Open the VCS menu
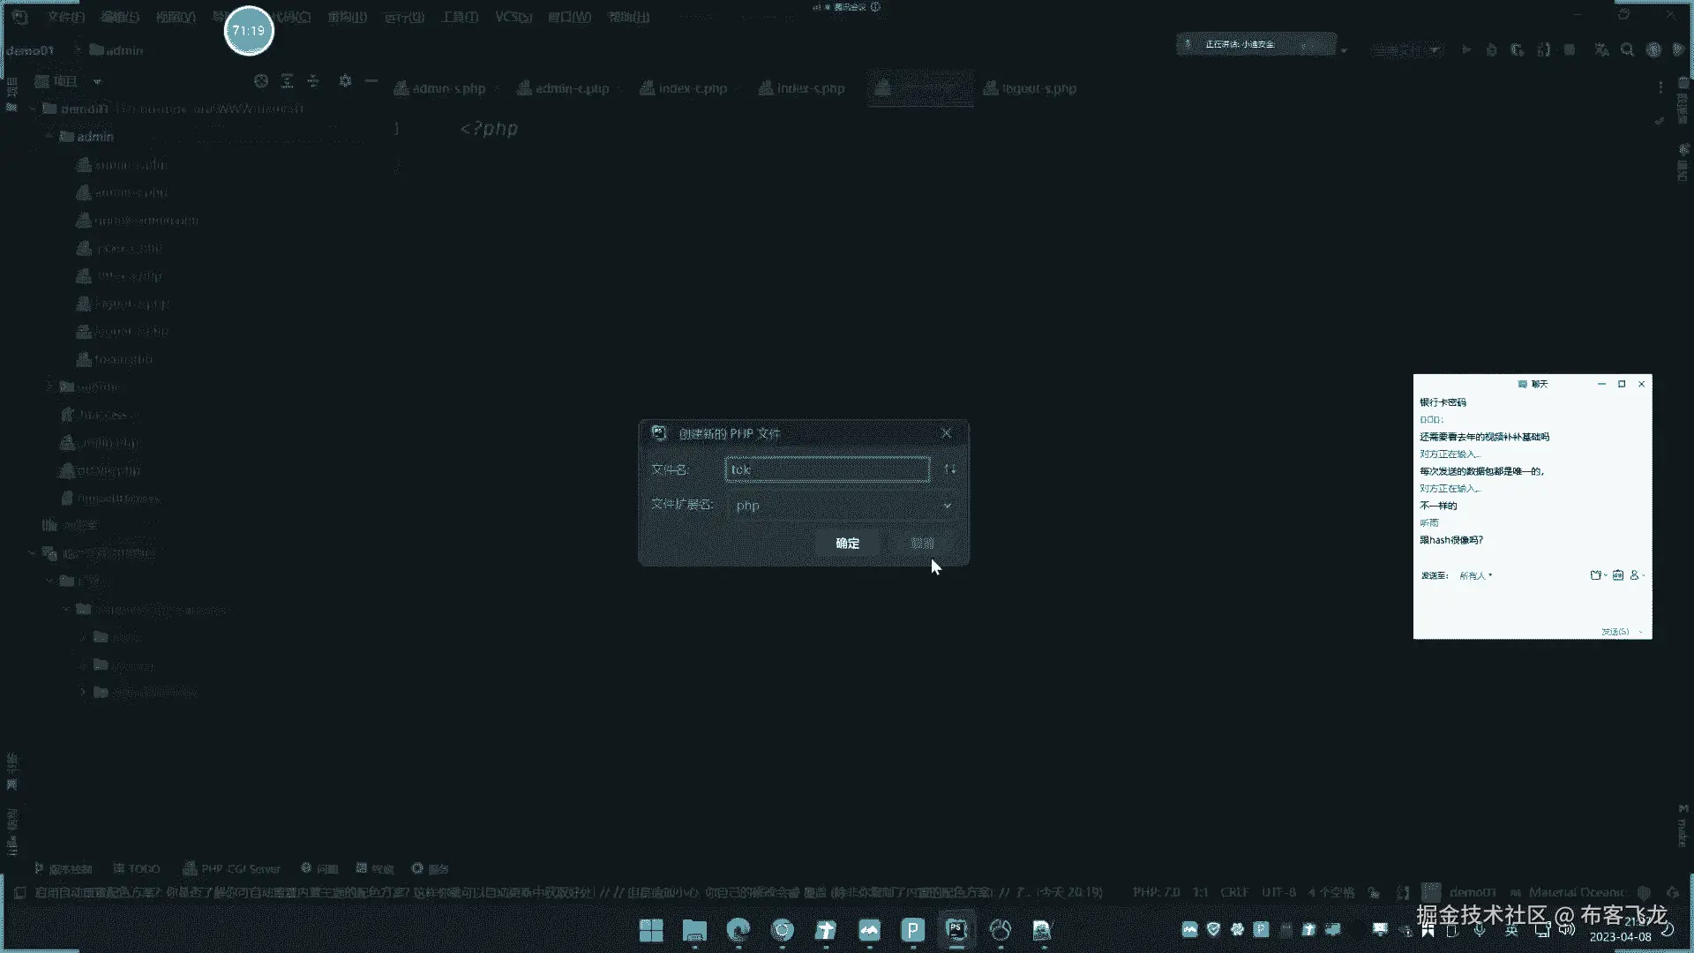This screenshot has height=953, width=1694. (513, 17)
